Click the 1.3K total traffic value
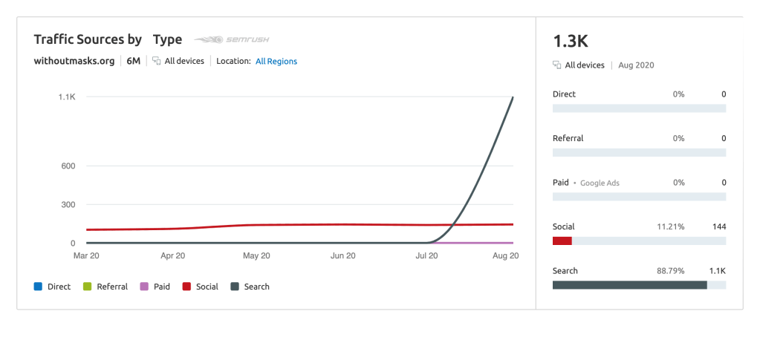Screen dimensions: 760x343 tap(571, 41)
